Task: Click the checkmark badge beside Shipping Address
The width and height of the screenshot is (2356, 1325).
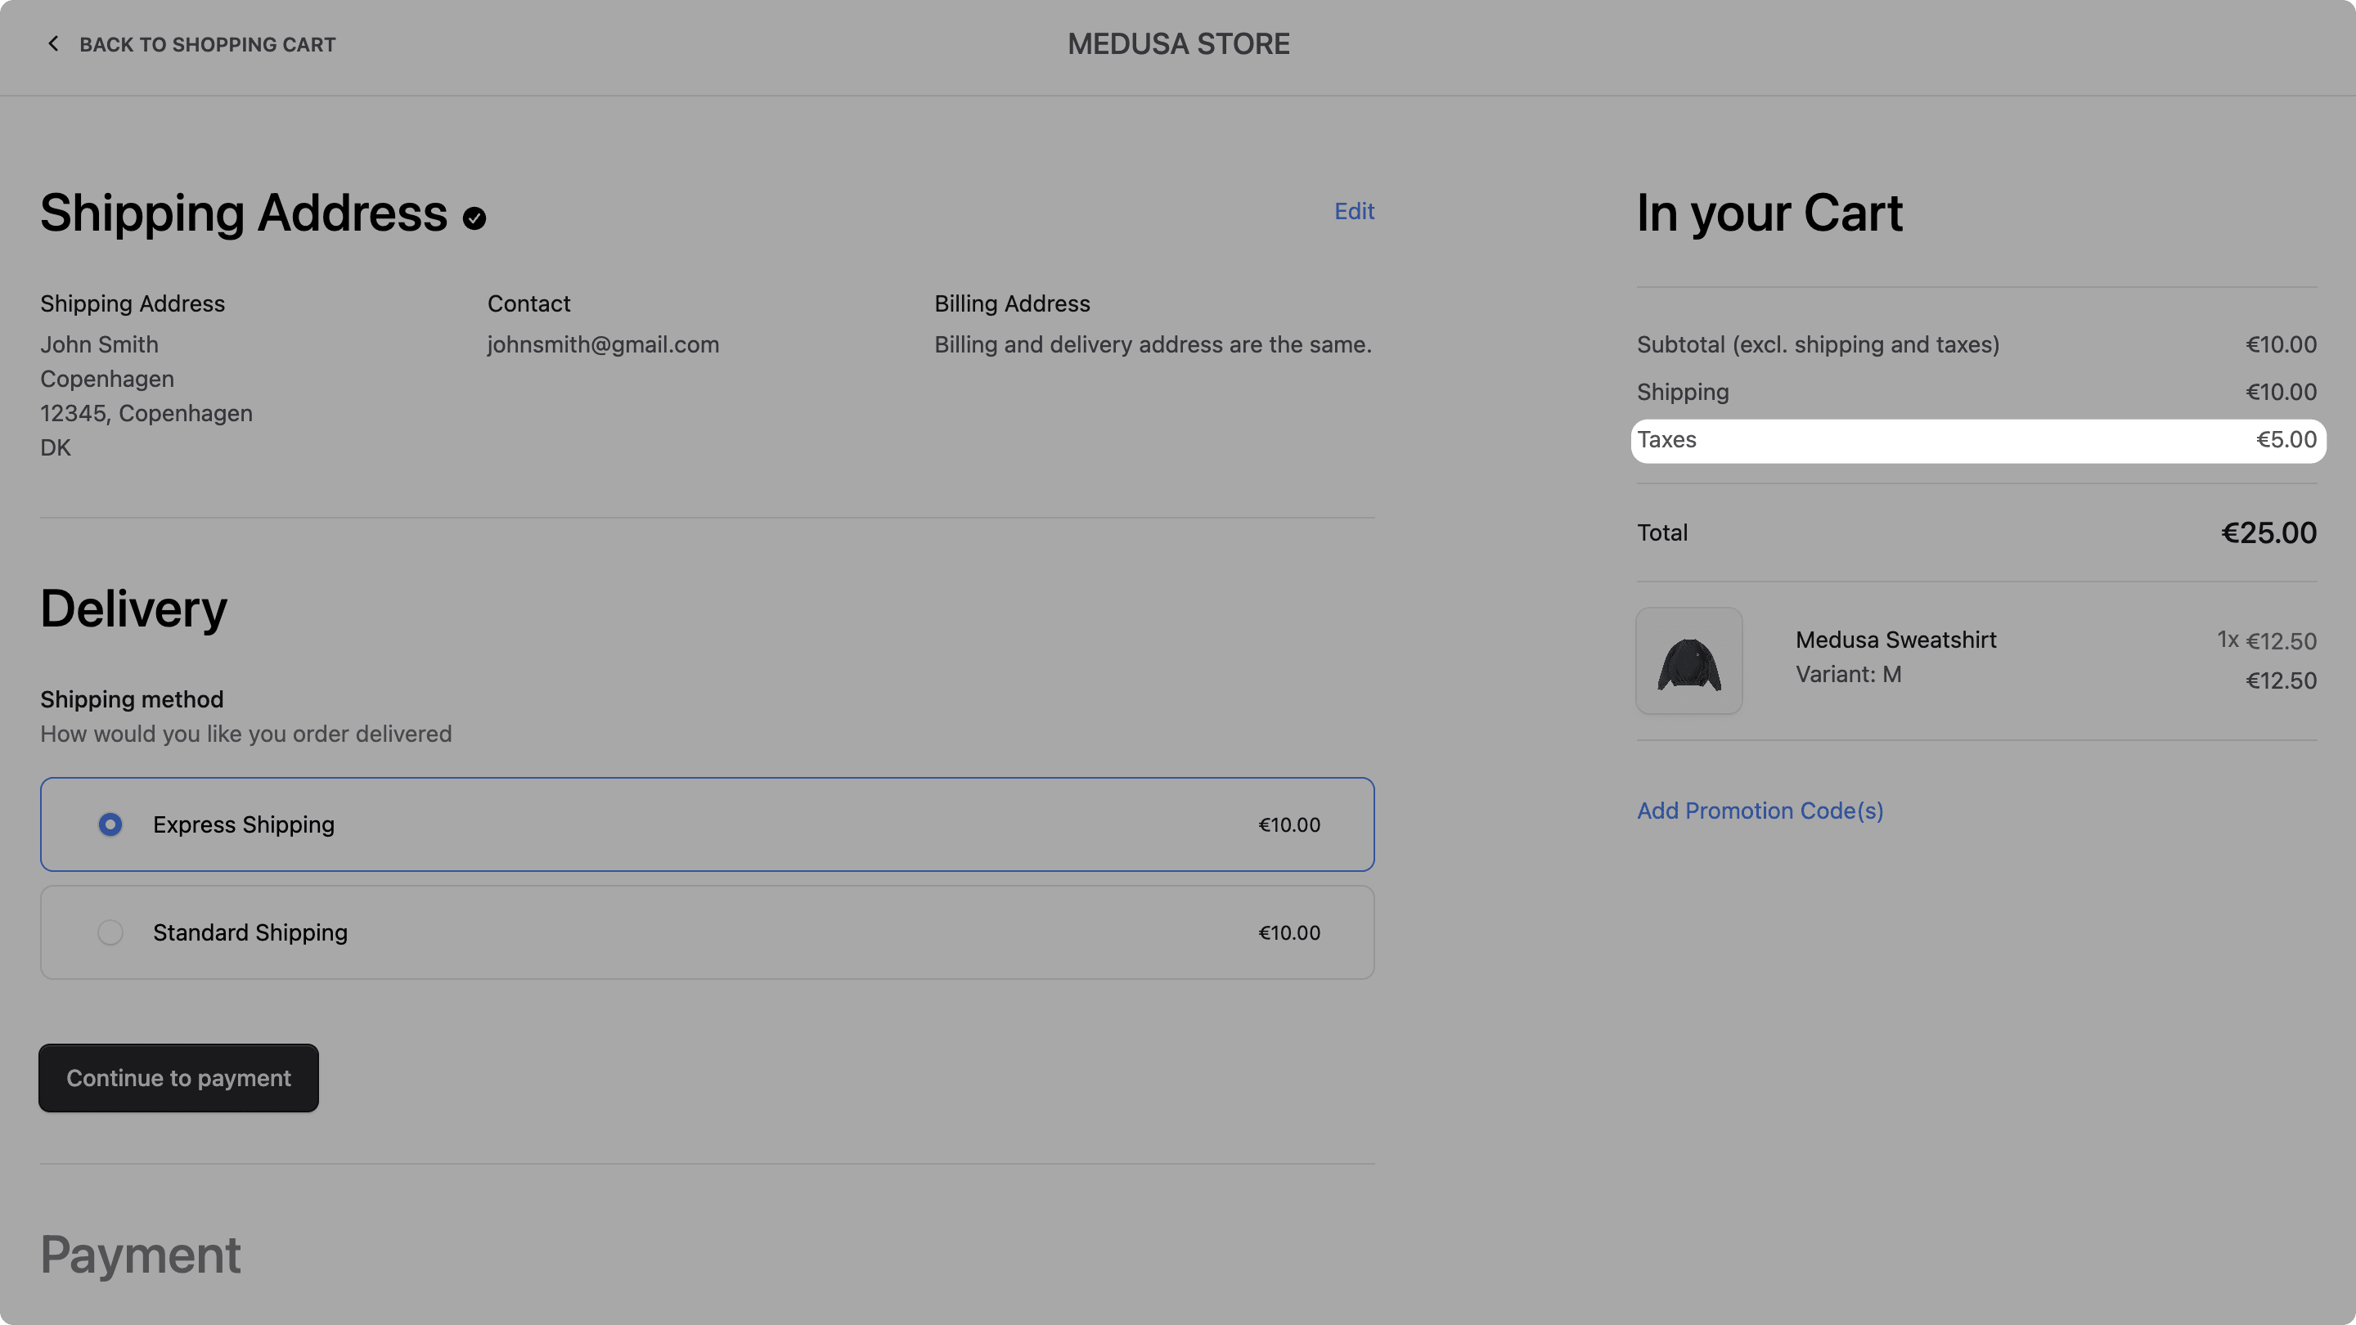Action: tap(474, 218)
